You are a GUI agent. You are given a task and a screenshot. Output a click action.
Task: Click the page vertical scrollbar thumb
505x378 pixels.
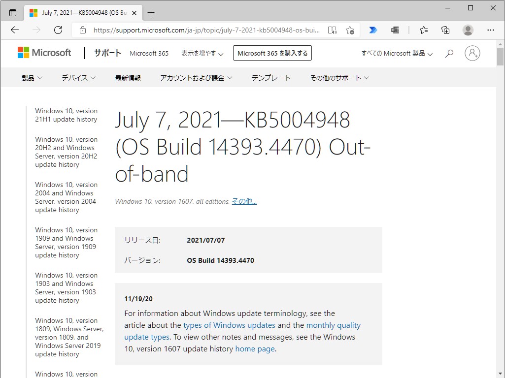pos(500,57)
